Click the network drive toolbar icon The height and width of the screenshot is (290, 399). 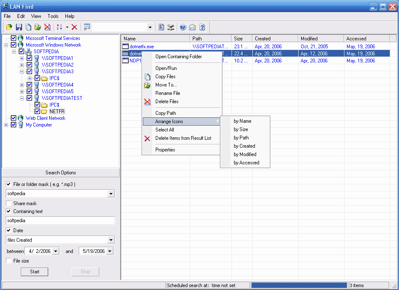[x=171, y=27]
